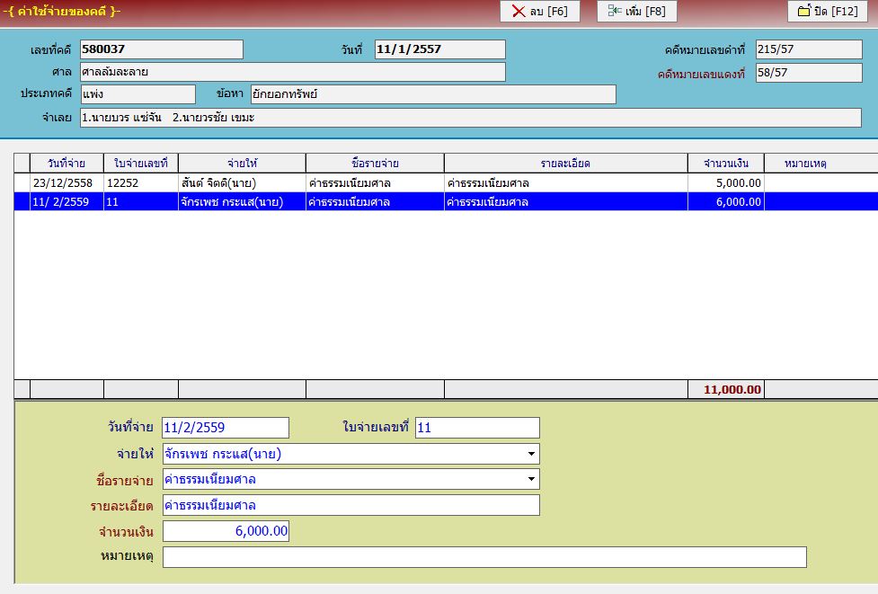Click the เลขที่คดี field showing 580037
Viewport: 878px width, 594px height.
[x=161, y=49]
